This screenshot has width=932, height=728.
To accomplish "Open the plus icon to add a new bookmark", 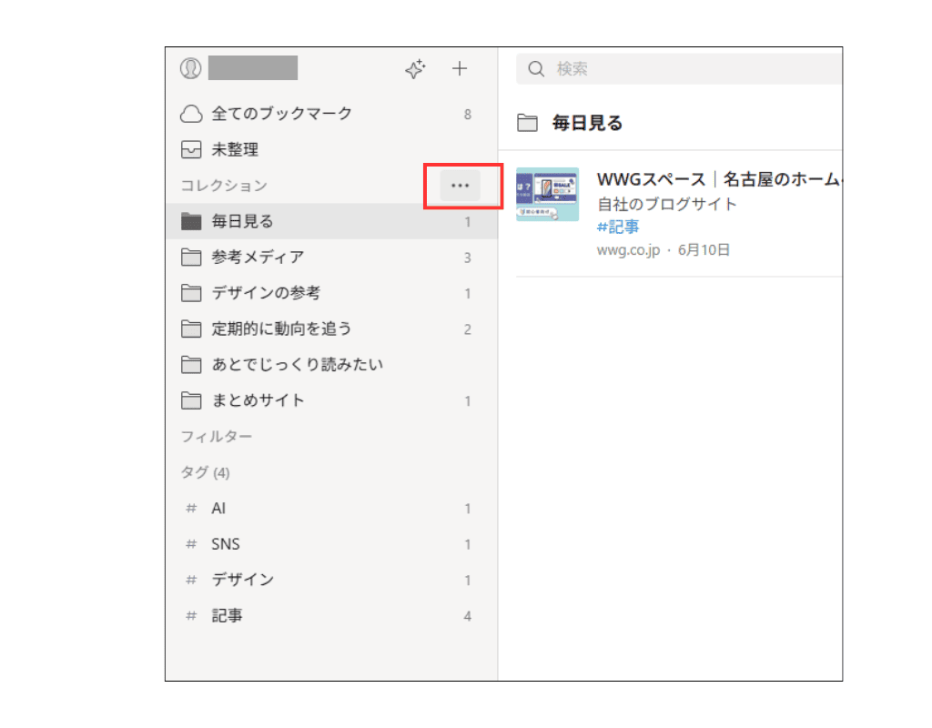I will (x=460, y=68).
